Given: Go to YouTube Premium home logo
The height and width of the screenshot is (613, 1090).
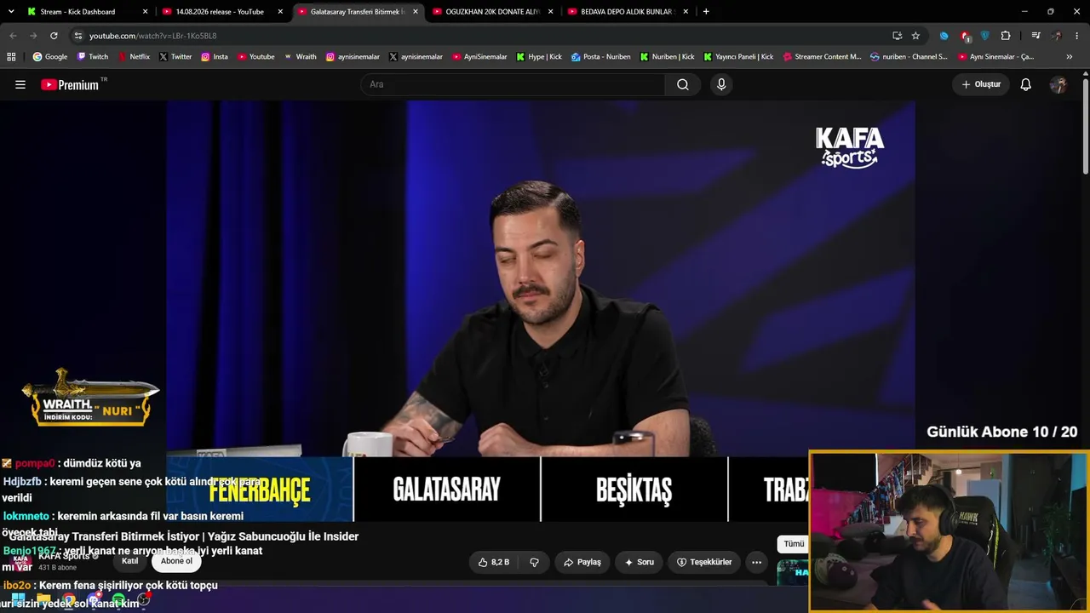Looking at the screenshot, I should tap(70, 84).
